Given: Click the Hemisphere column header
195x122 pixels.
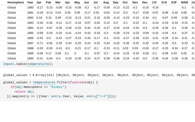Looking at the screenshot, I should point(16,2).
